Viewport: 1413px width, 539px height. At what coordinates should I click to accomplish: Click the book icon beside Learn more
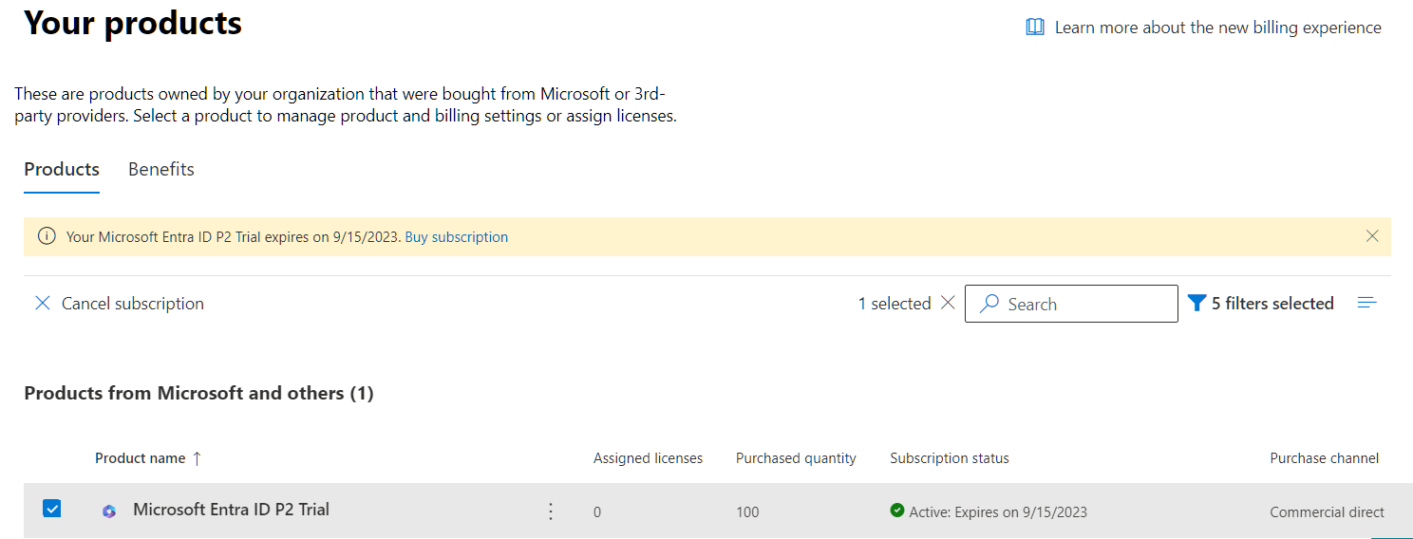tap(1035, 28)
